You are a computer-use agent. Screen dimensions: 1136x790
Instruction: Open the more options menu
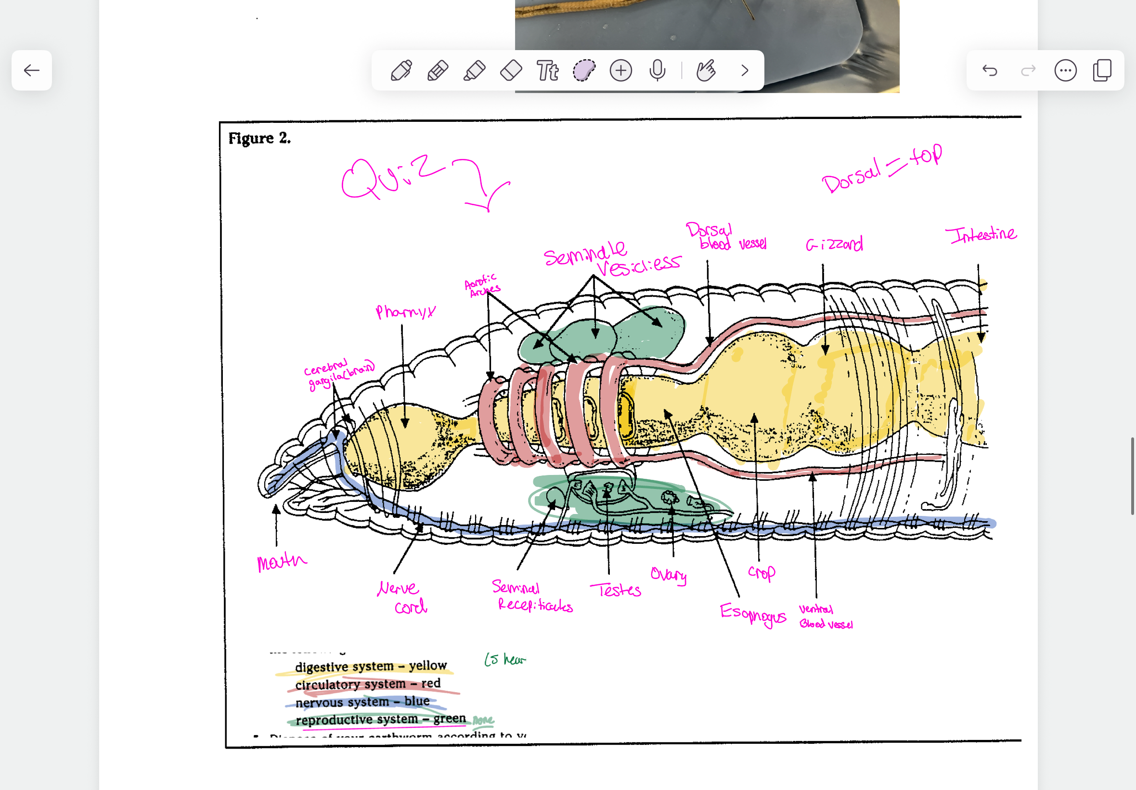(1065, 70)
